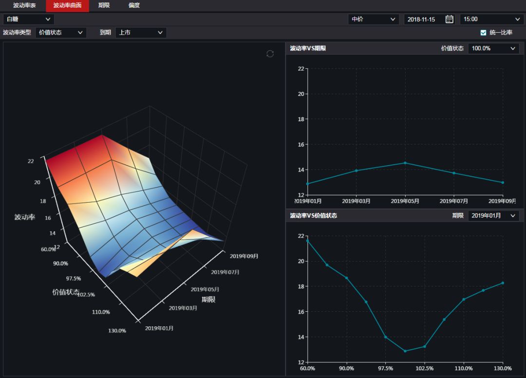The image size is (526, 378).
Task: Expand the 中价 price type dropdown
Action: [x=374, y=19]
